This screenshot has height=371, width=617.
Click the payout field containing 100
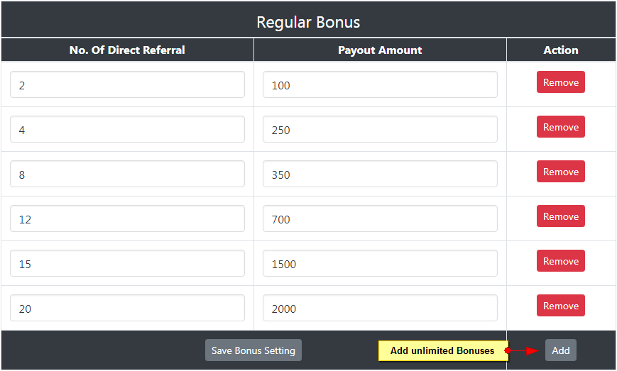point(380,85)
